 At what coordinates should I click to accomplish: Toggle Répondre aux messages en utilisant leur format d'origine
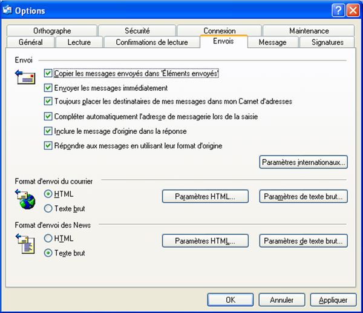click(48, 146)
